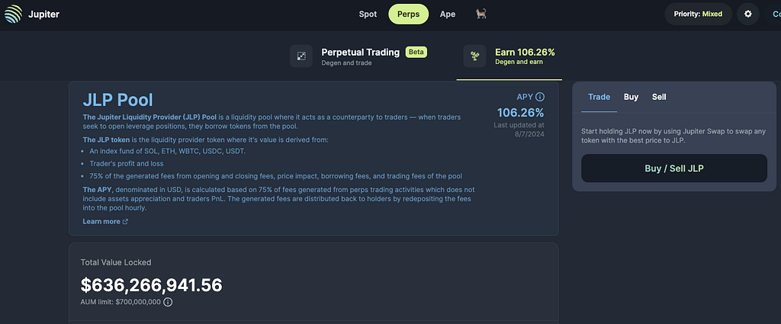Open the Perpetual Trading section
The width and height of the screenshot is (781, 324).
(360, 53)
